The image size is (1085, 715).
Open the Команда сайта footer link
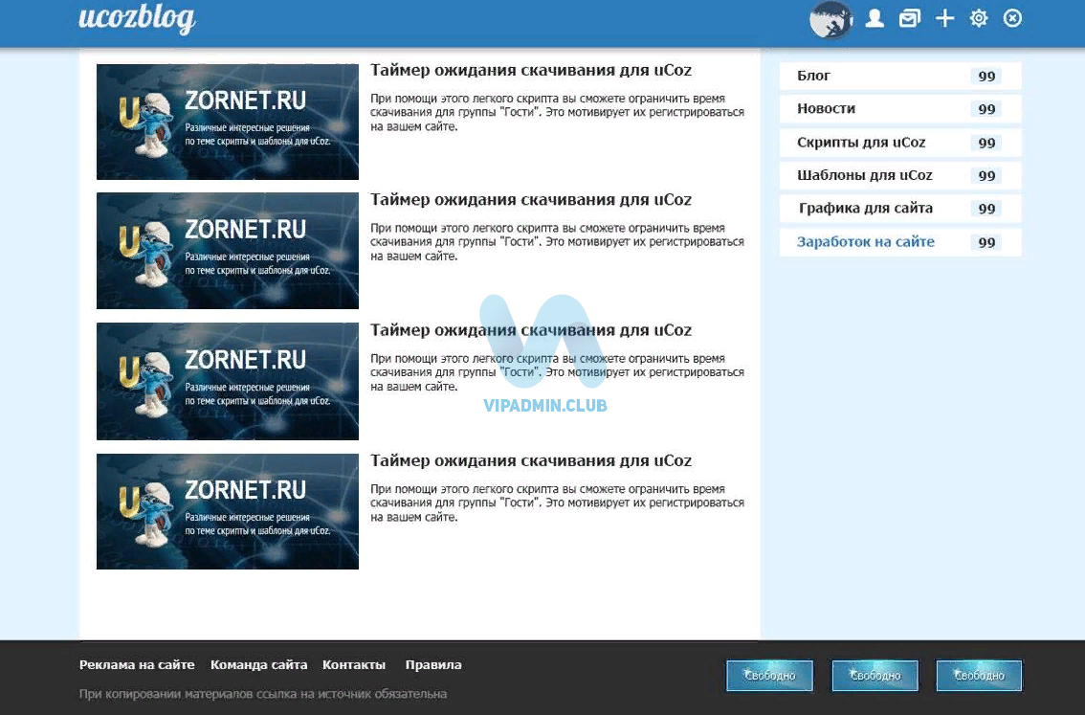(x=258, y=664)
